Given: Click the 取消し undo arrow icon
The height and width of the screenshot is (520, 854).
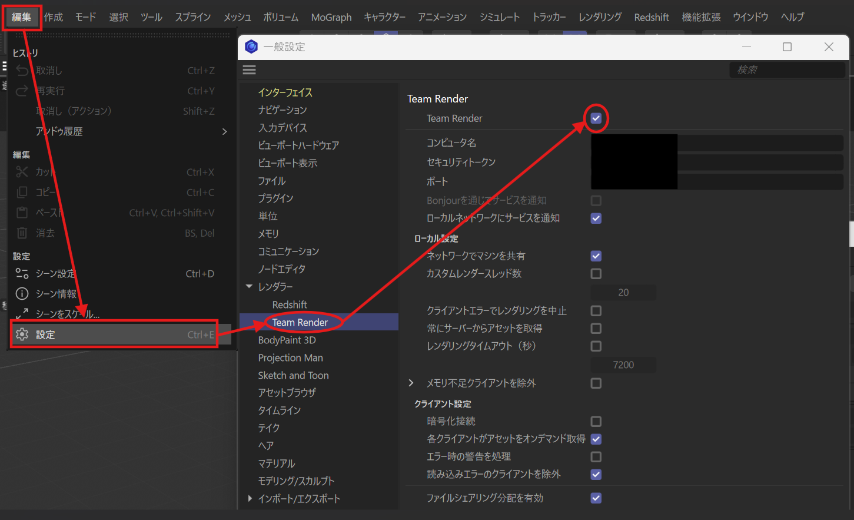Looking at the screenshot, I should pyautogui.click(x=22, y=71).
